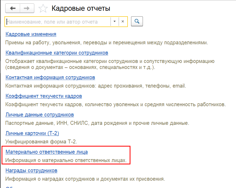Open Личные данные сотрудников report
This screenshot has height=188, width=236.
point(40,115)
